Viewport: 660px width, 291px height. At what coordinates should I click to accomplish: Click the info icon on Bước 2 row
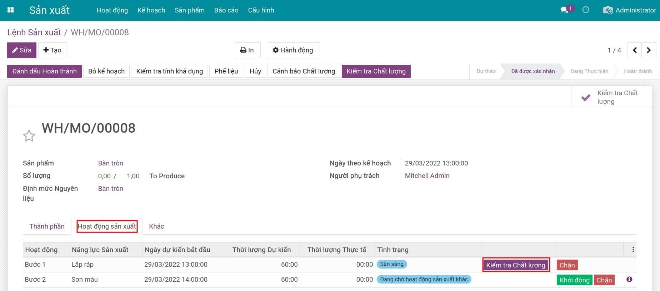tap(629, 280)
